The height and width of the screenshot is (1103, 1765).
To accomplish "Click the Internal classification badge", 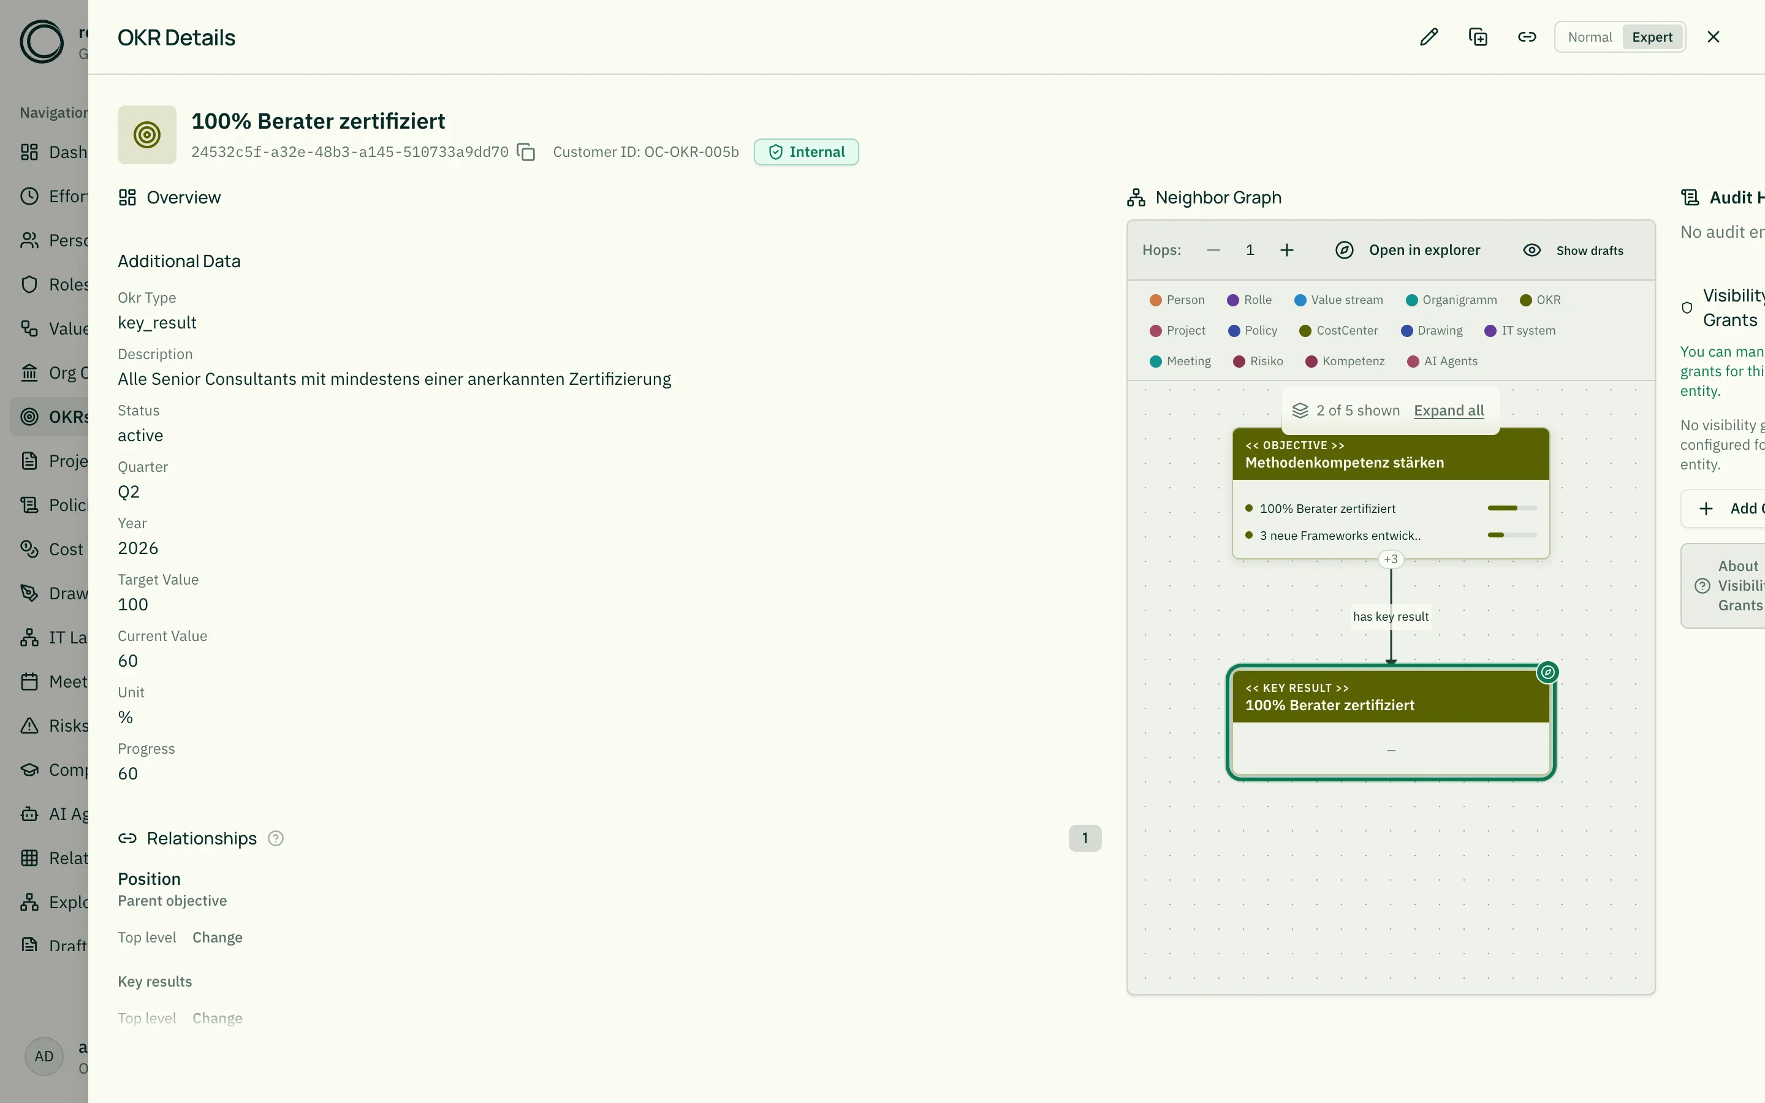I will 806,152.
